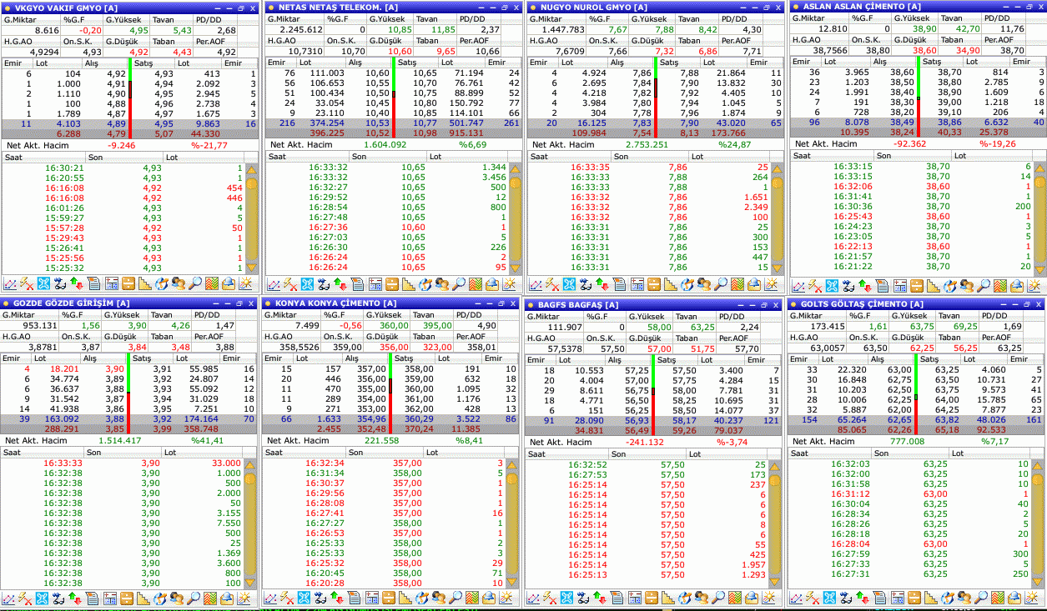Click bell alarm icon in NUGYO toolbar
This screenshot has height=611, width=1047.
tap(753, 284)
